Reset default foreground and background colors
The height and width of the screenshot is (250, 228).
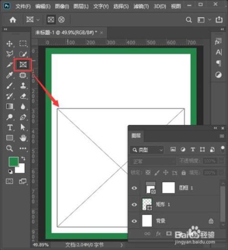point(10,172)
